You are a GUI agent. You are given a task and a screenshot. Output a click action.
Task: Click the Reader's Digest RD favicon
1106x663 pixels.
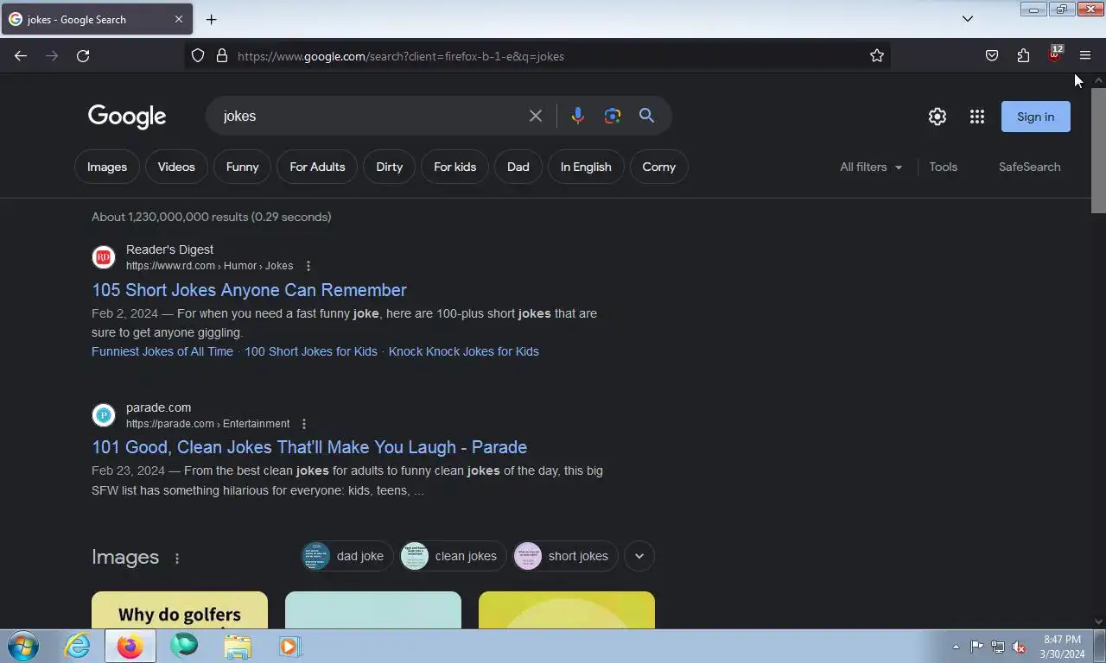coord(104,257)
